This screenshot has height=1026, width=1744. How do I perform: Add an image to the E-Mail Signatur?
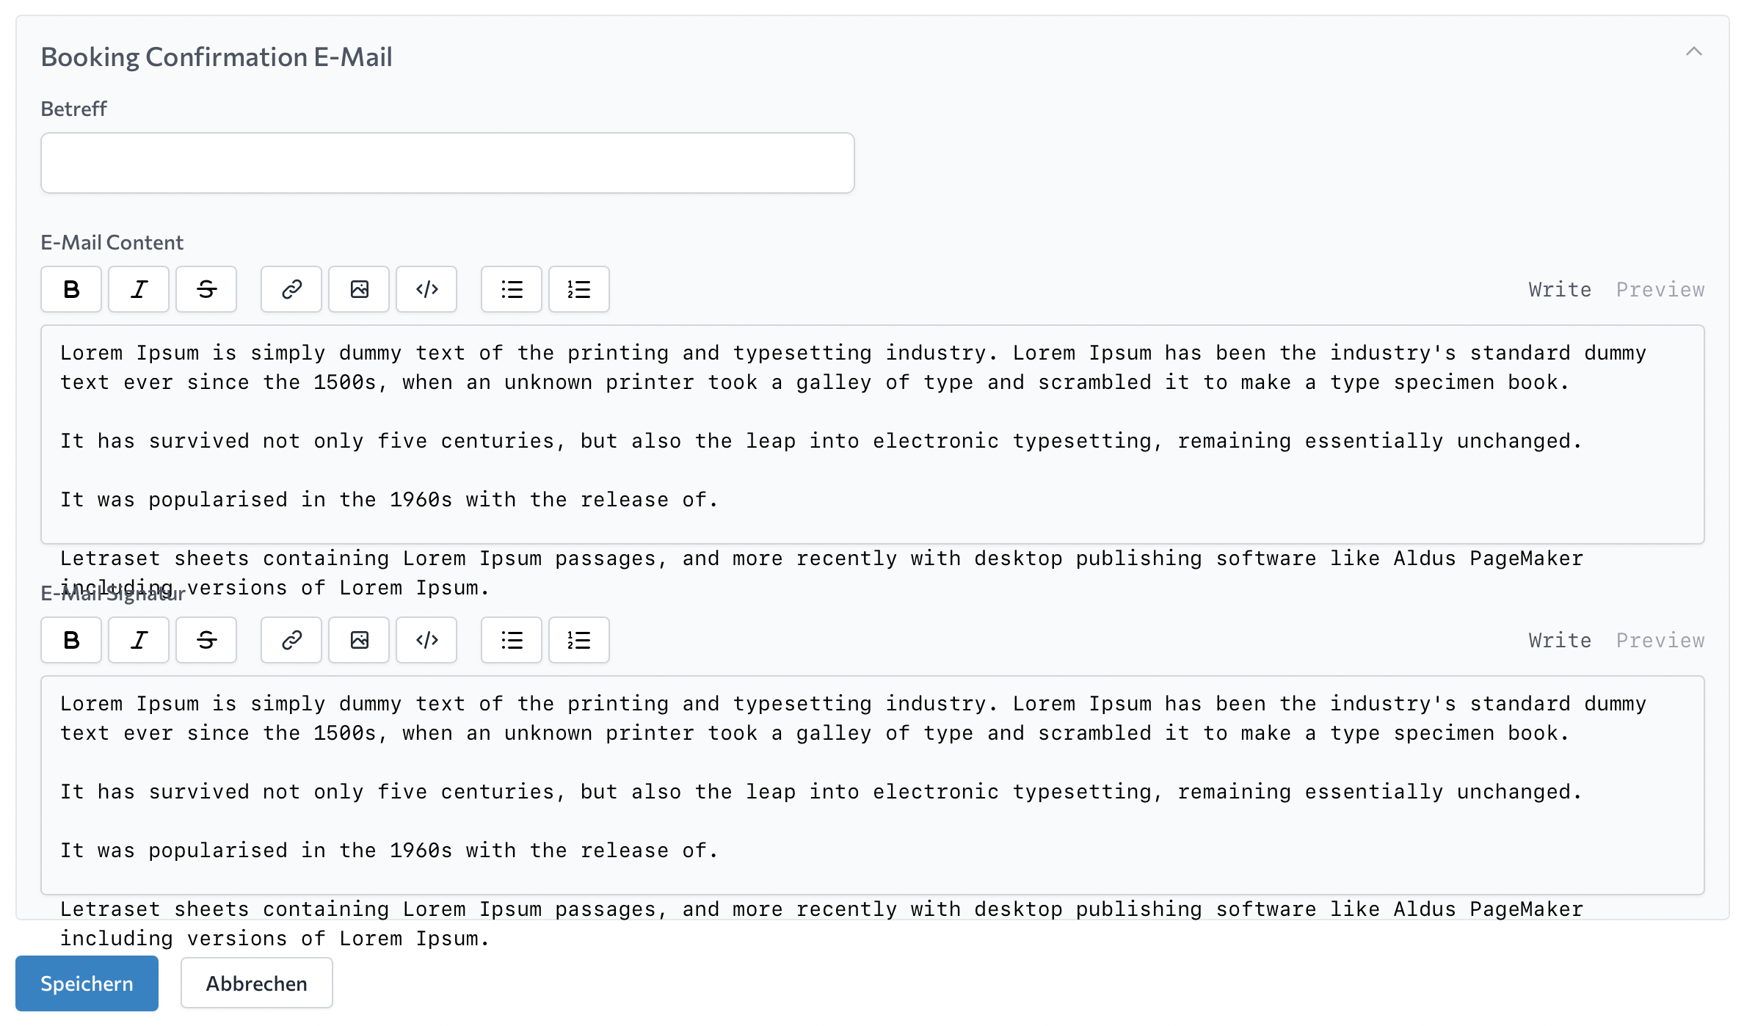coord(358,640)
